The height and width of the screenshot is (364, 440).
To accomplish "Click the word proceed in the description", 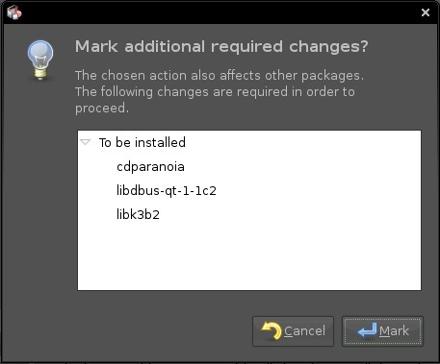I will [x=100, y=109].
